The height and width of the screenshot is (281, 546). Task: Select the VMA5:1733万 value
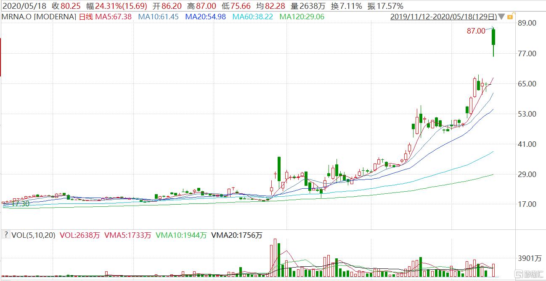[128, 235]
